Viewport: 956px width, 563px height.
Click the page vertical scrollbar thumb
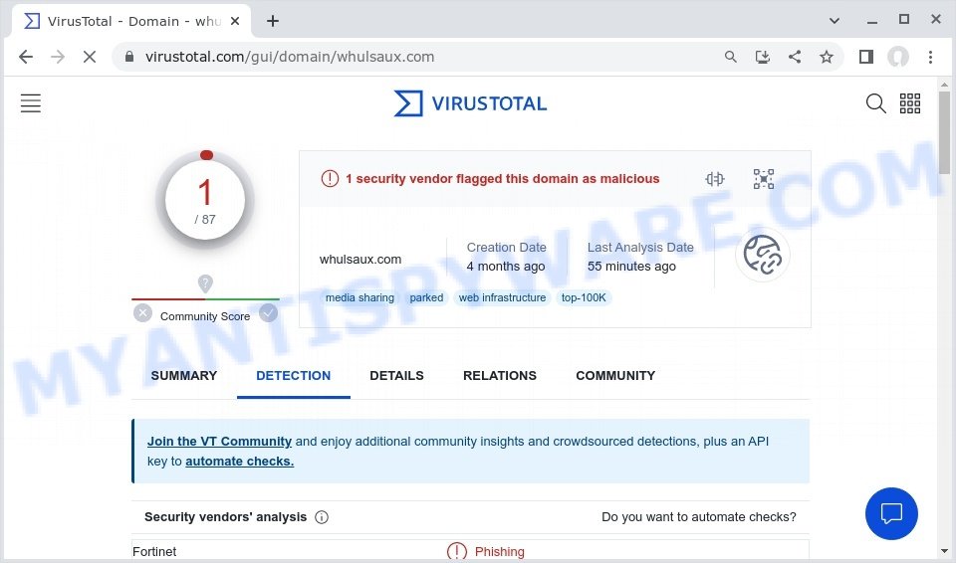(944, 133)
